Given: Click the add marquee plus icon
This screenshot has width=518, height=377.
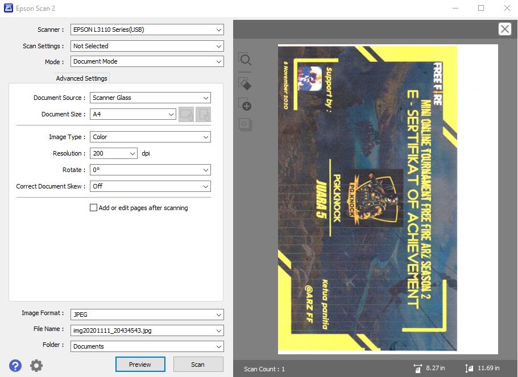Looking at the screenshot, I should click(245, 104).
